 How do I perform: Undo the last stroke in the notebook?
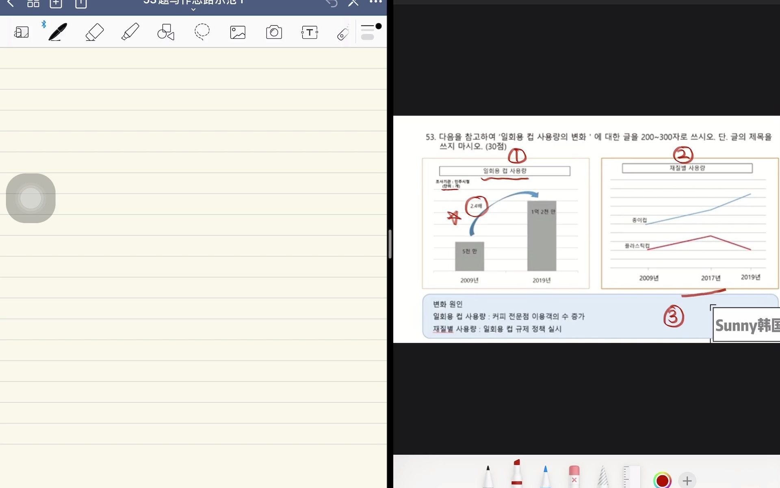tap(331, 3)
